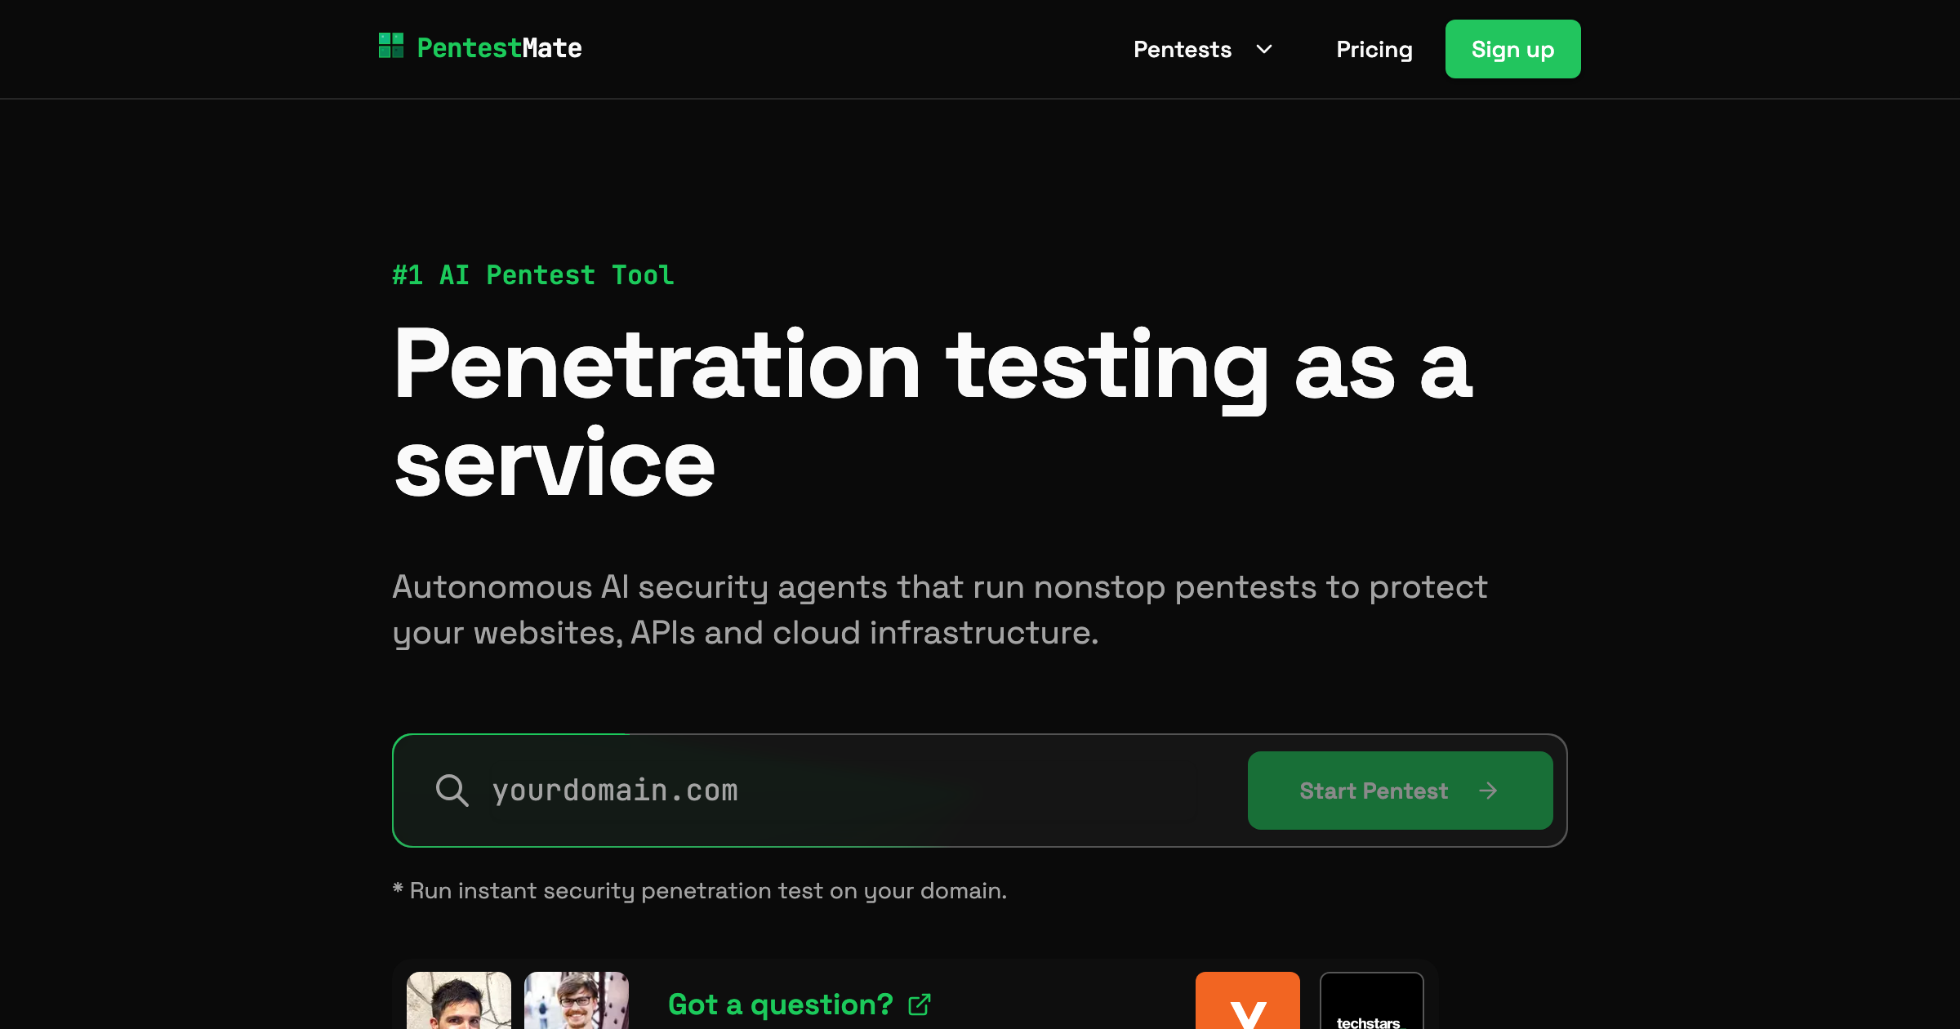Click the Y Combinator orange logo
The height and width of the screenshot is (1029, 1960).
[1247, 1010]
